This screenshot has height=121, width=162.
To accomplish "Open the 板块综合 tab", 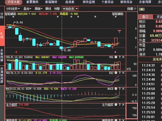I will pos(126,2).
